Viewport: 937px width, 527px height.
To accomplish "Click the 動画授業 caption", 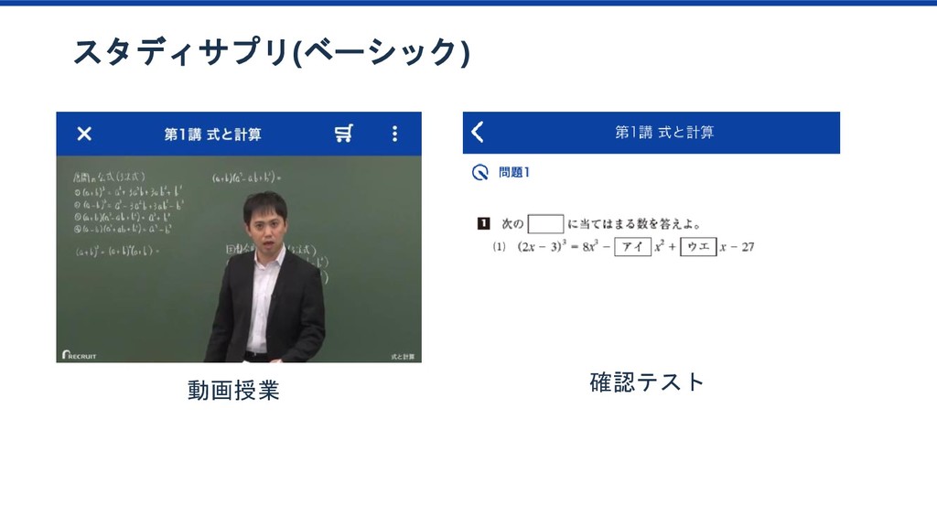I will [x=233, y=390].
